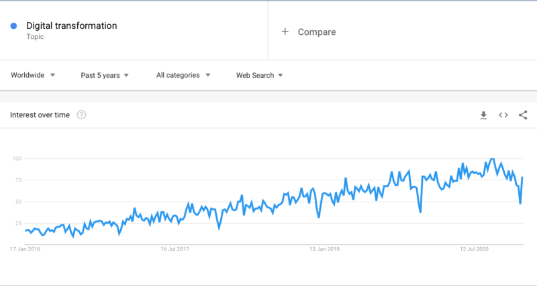This screenshot has width=537, height=286.
Task: Download the interest over time data
Action: coord(483,115)
